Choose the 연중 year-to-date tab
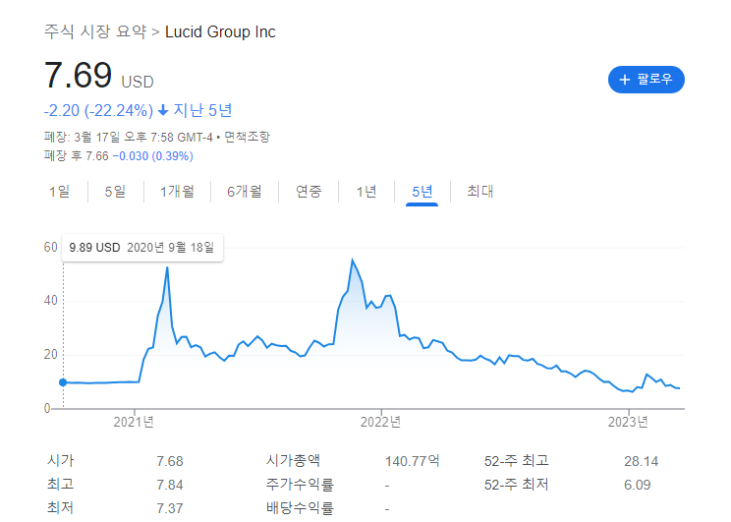Image resolution: width=731 pixels, height=522 pixels. tap(309, 192)
